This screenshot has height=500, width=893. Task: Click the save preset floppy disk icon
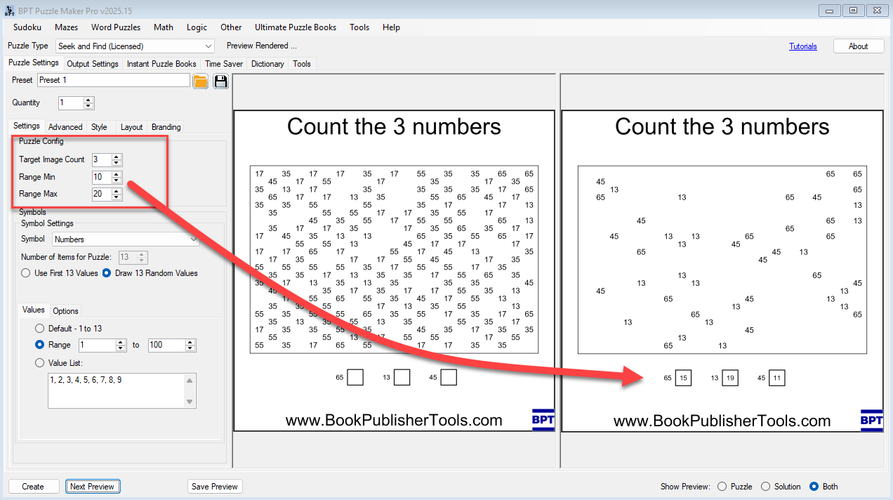[x=221, y=81]
